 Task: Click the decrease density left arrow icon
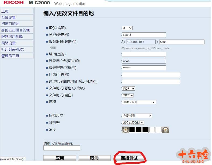pyautogui.click(x=126, y=130)
